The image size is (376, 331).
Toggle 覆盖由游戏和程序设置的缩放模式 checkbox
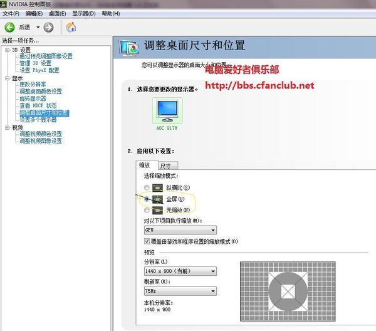147,241
